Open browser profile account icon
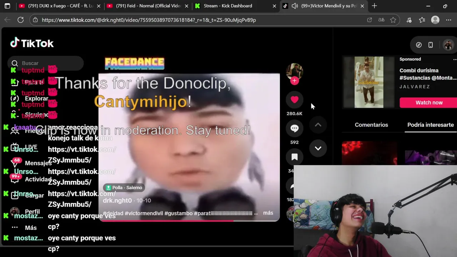457x257 pixels. [435, 20]
